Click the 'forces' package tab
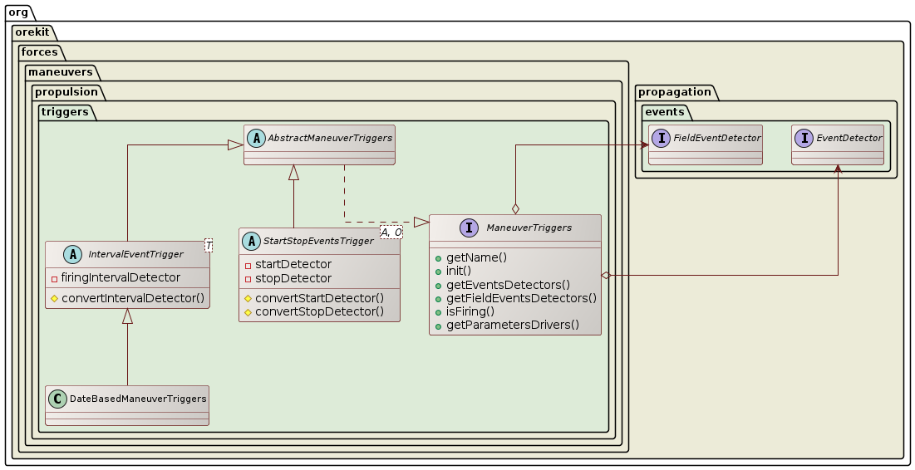 pos(42,51)
